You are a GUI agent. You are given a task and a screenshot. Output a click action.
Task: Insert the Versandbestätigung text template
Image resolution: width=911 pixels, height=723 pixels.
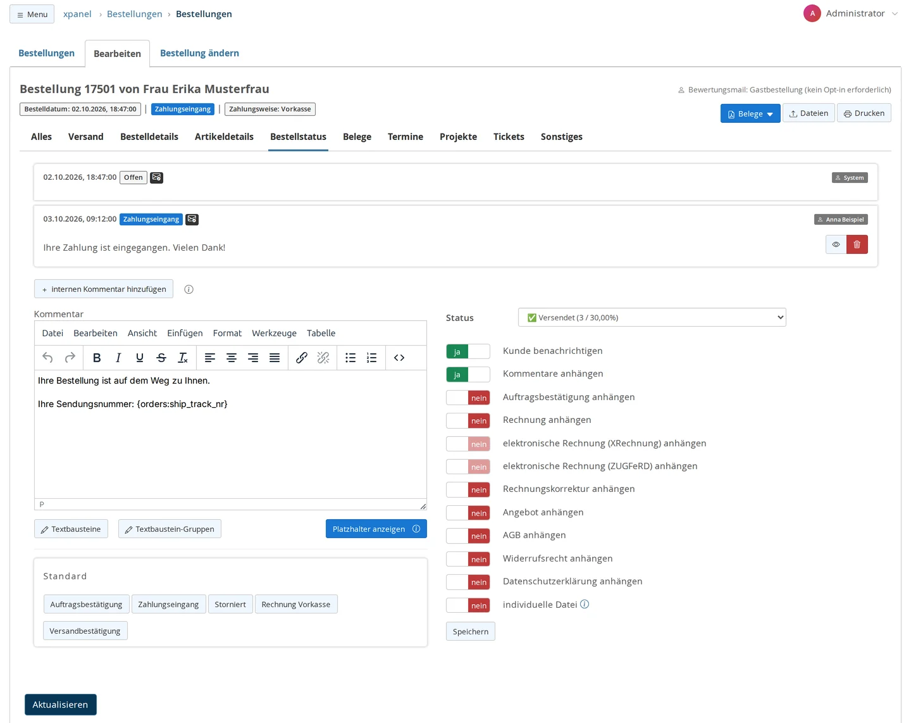(85, 631)
